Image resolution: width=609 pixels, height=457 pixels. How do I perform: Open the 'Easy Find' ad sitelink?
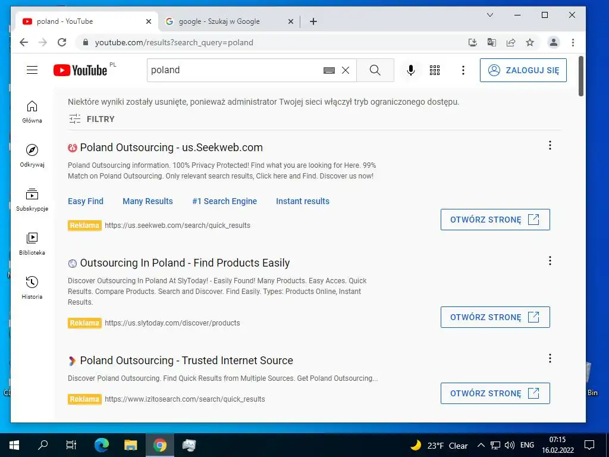[x=86, y=201]
